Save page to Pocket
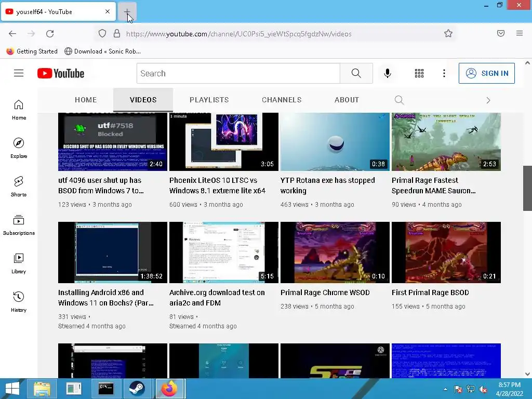This screenshot has width=532, height=399. coord(500,33)
